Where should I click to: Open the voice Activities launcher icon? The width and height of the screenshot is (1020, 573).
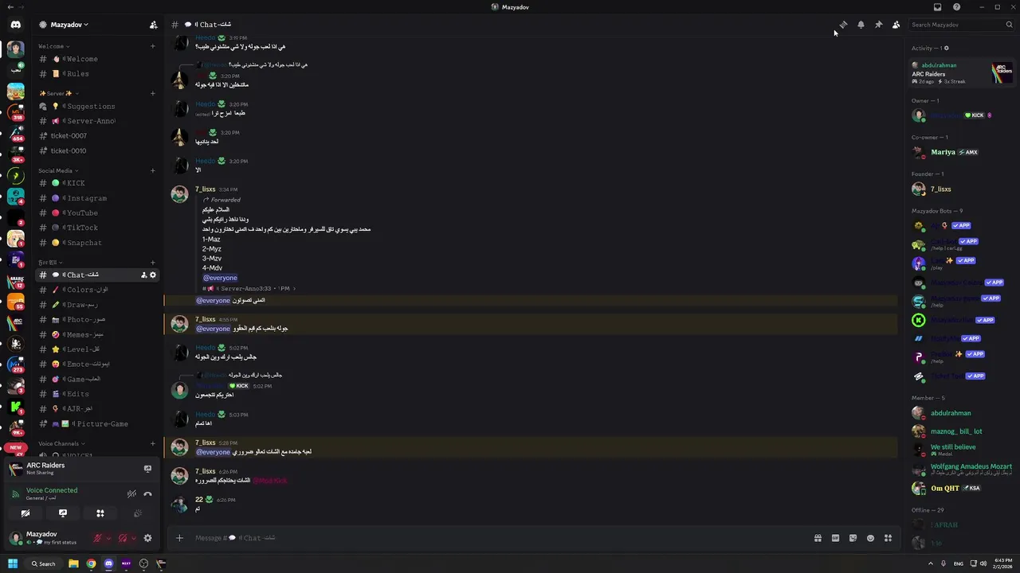click(100, 513)
